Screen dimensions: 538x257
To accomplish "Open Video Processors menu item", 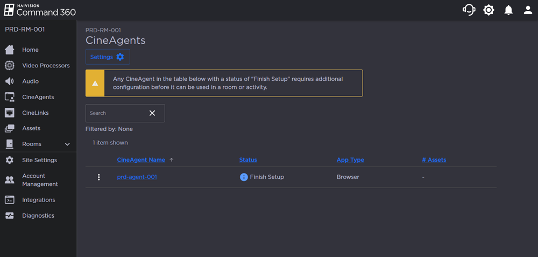I will [46, 66].
